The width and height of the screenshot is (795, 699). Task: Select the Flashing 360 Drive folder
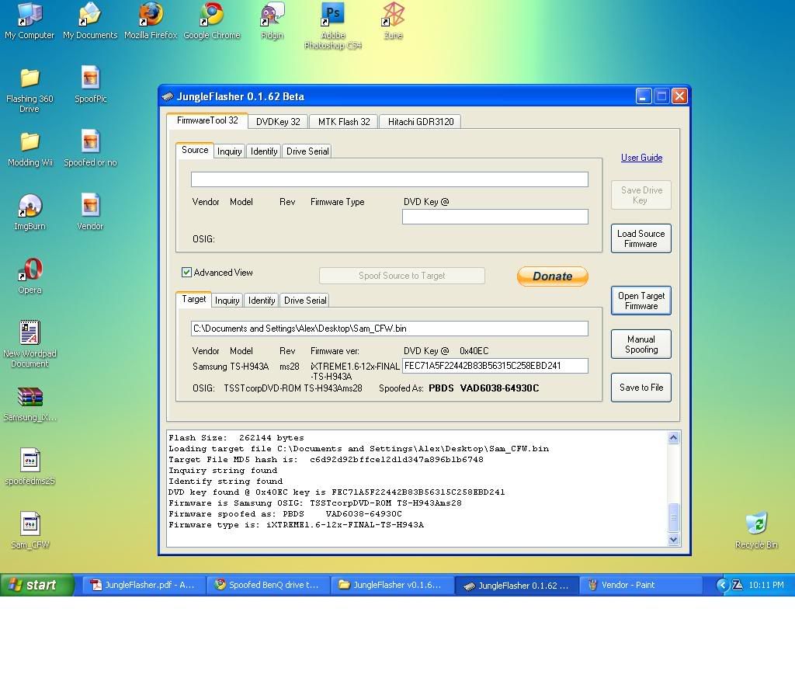(30, 80)
